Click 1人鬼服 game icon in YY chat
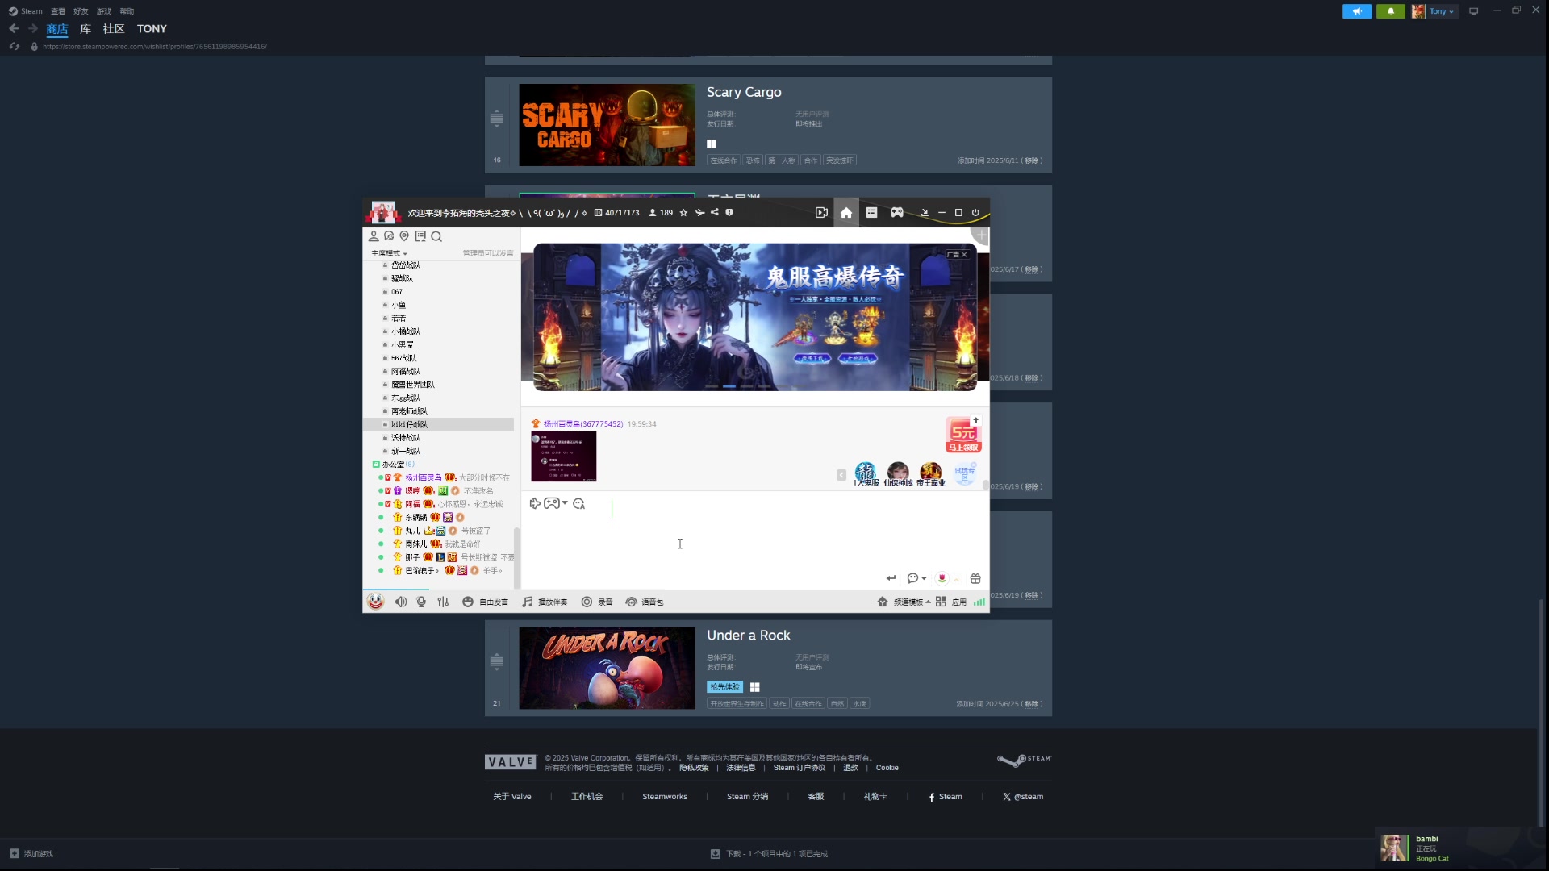 865,474
